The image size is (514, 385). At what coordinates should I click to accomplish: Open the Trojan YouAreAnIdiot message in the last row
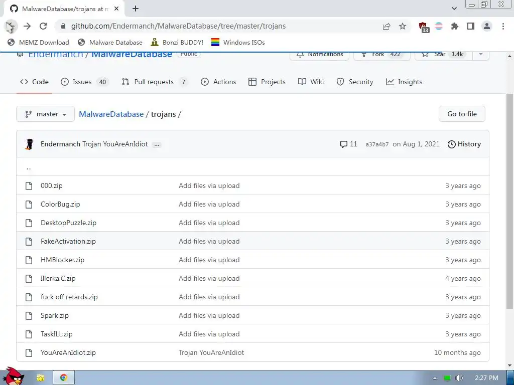click(x=211, y=352)
